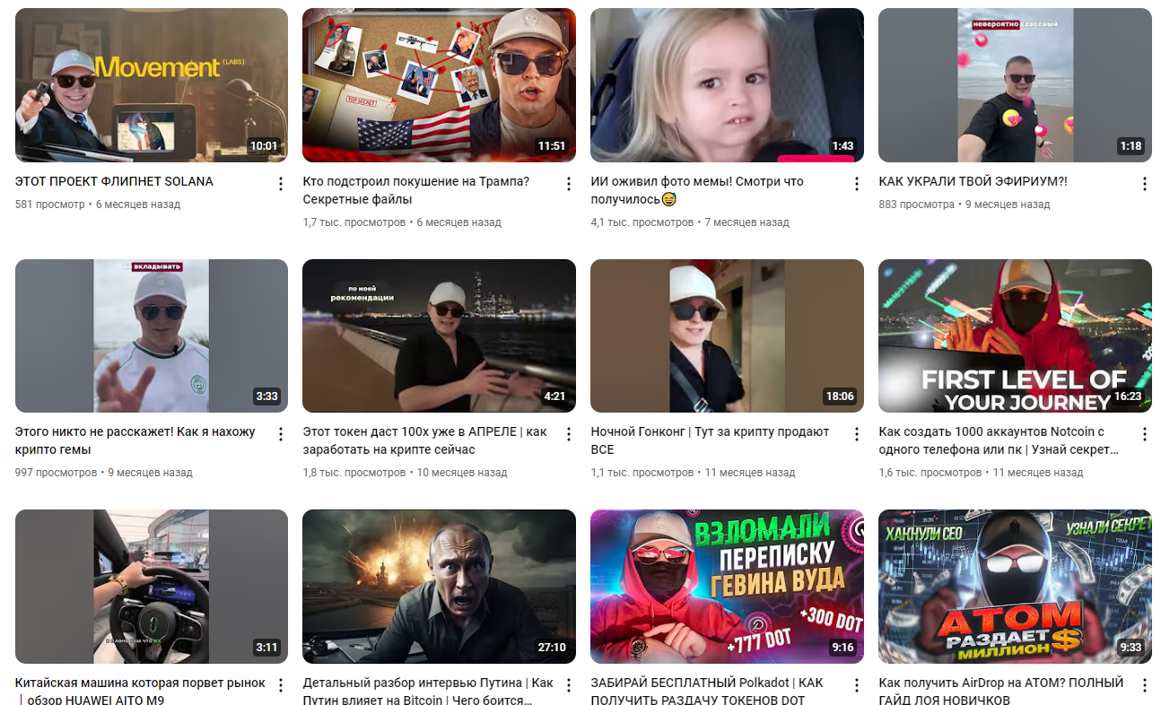Open three-dot menu for "Этот токен даст 100x"
Viewport: 1161px width, 705px height.
[x=569, y=434]
